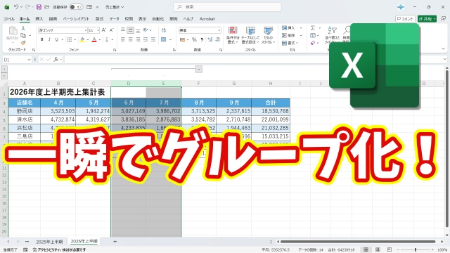This screenshot has height=253, width=450.
Task: Switch to the 挿入 ribbon tab
Action: tap(39, 19)
